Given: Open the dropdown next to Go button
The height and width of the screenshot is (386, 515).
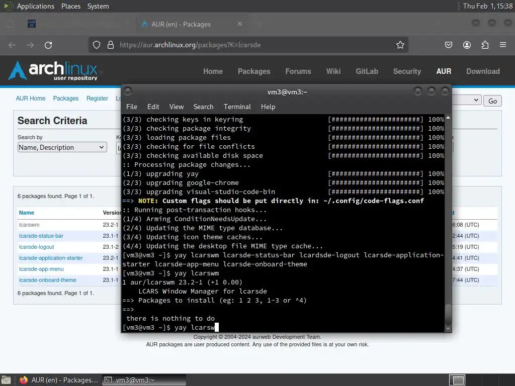Looking at the screenshot, I should [x=467, y=101].
